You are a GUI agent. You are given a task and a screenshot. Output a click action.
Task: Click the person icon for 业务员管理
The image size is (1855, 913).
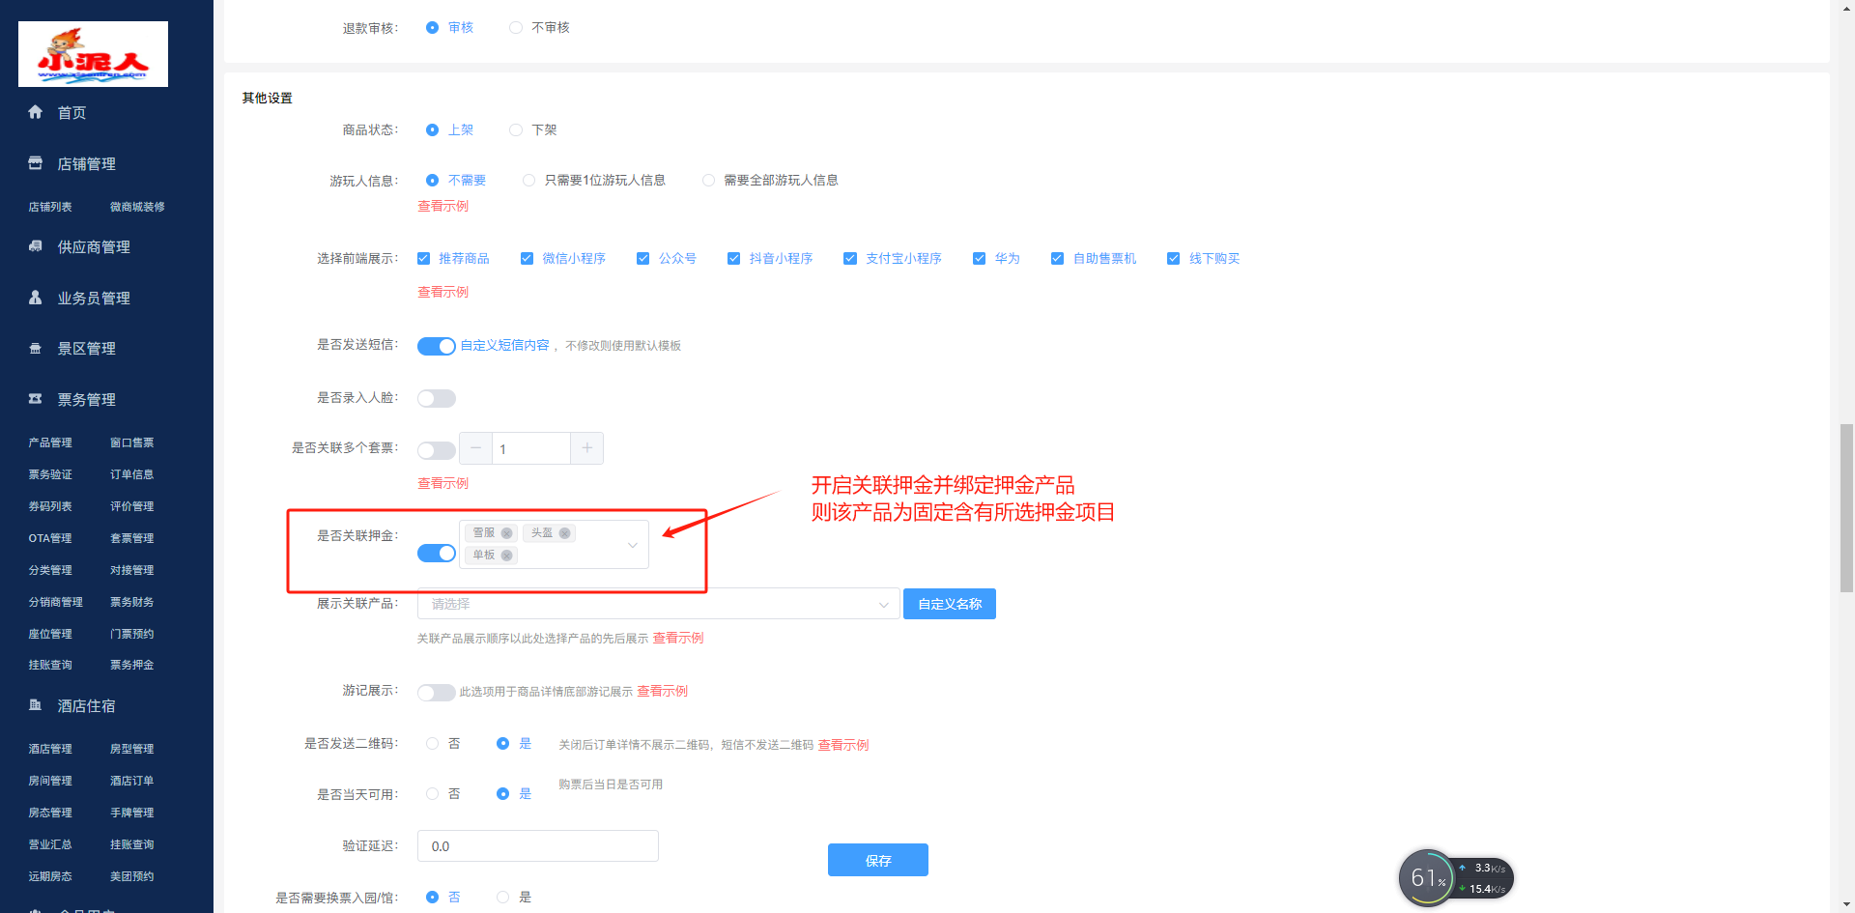tap(36, 298)
